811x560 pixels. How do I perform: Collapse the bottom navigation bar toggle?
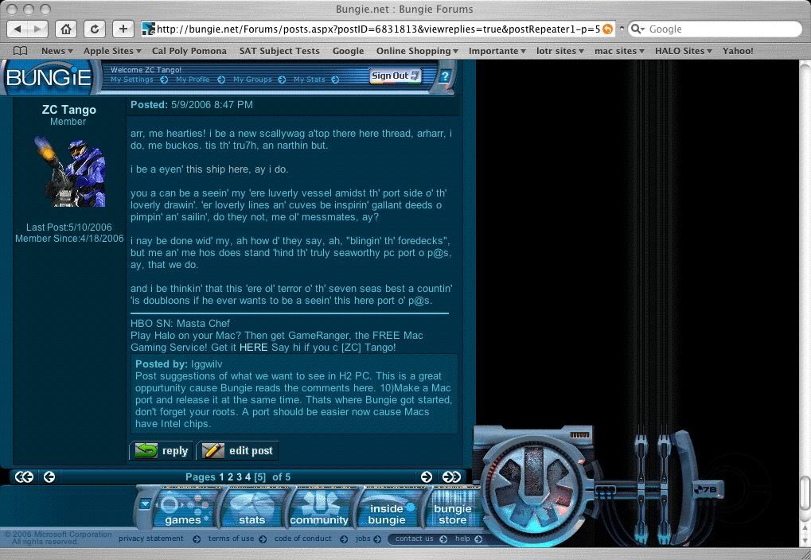144,503
